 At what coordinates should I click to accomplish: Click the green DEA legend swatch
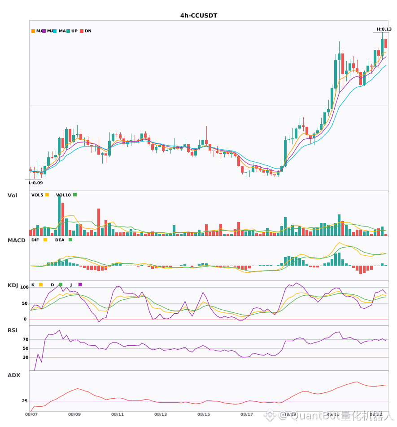70,240
